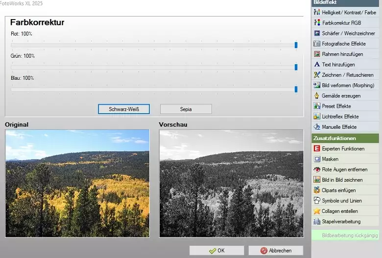Click the Bild verformen (Morphing) icon
Image resolution: width=382 pixels, height=258 pixels.
click(317, 85)
